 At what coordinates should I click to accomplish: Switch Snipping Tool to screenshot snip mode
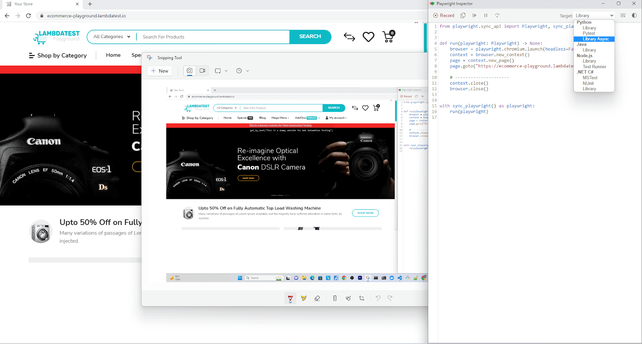coord(189,71)
